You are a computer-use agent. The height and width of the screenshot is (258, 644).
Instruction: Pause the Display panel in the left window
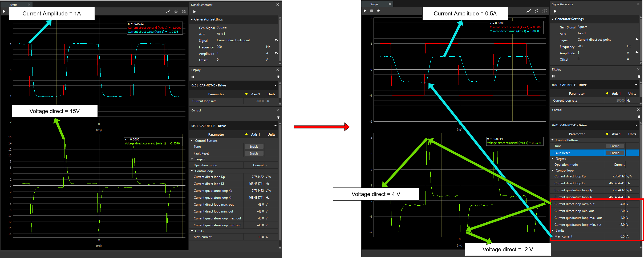coord(193,77)
